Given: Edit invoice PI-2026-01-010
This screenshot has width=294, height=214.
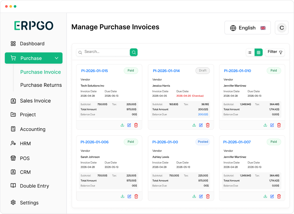Looking at the screenshot, I should pos(272,125).
